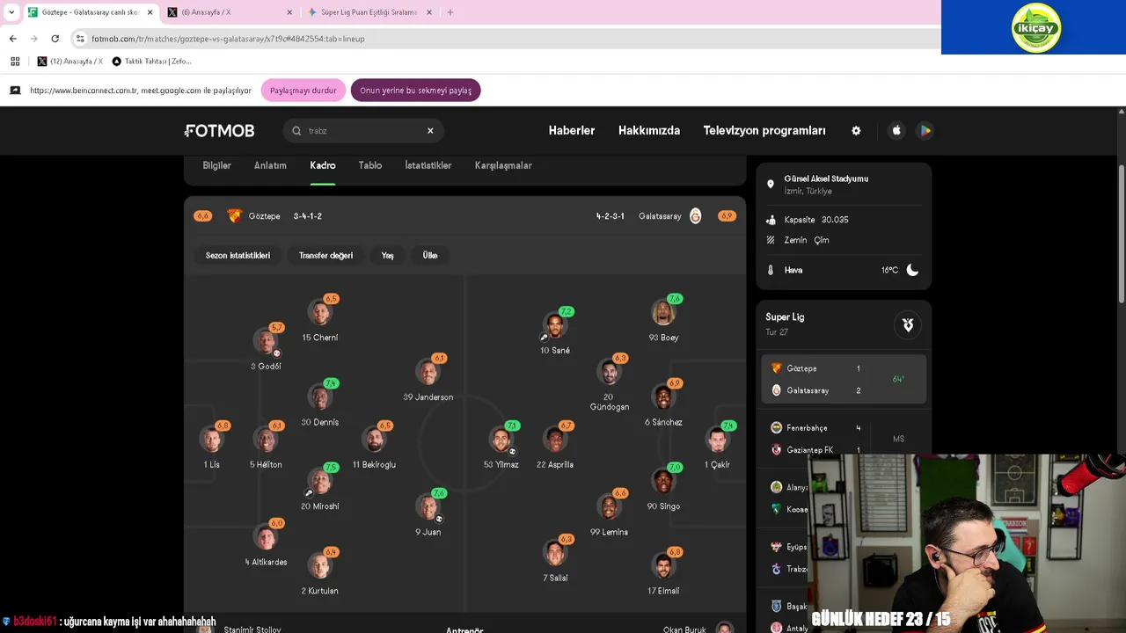The width and height of the screenshot is (1126, 633).
Task: Open goalkeeper 1 Çakir avatar
Action: pos(718,439)
